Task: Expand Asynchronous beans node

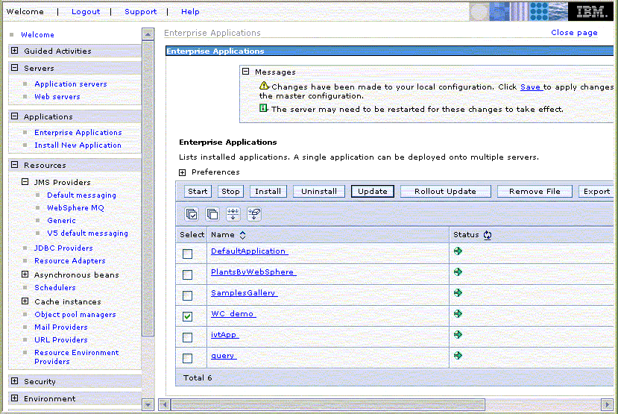Action: 25,275
